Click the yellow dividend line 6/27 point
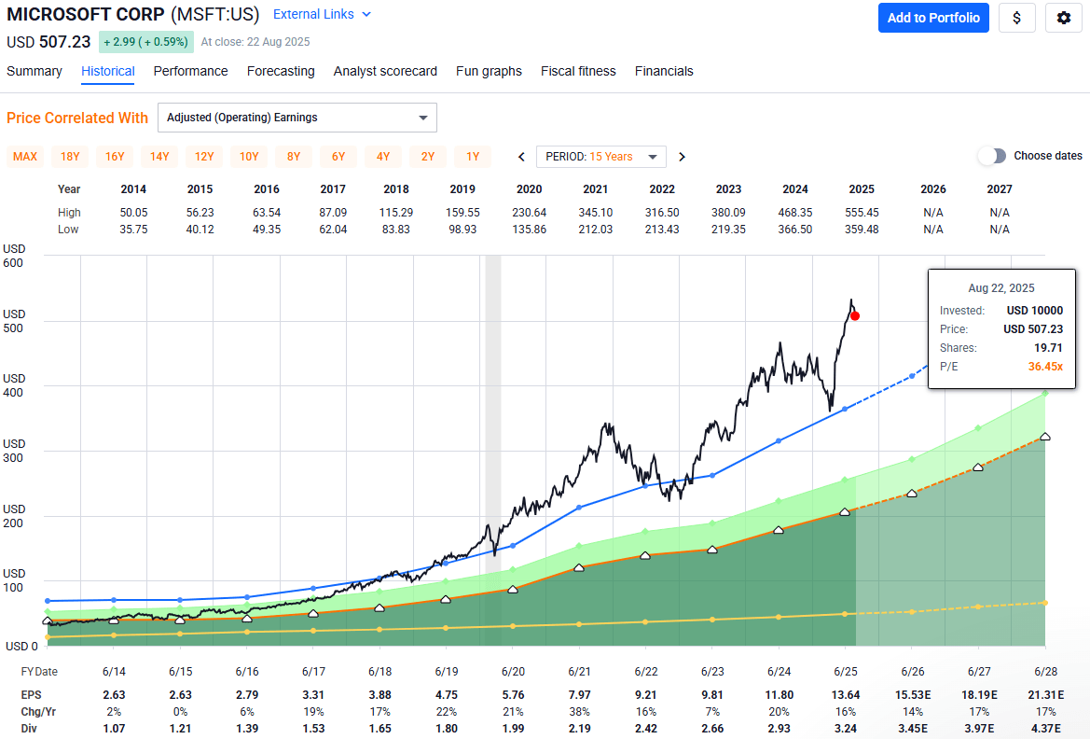 (978, 607)
